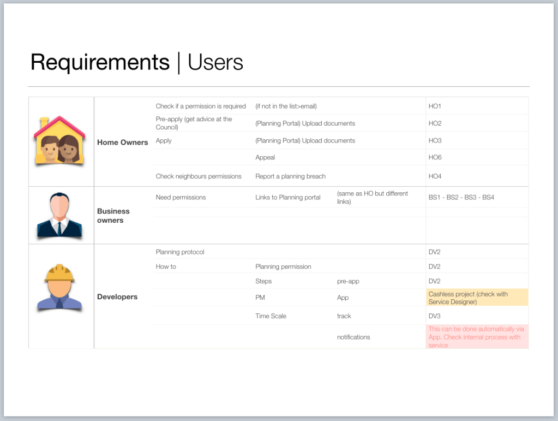Select the "Report a planning breach" cell

coord(290,176)
